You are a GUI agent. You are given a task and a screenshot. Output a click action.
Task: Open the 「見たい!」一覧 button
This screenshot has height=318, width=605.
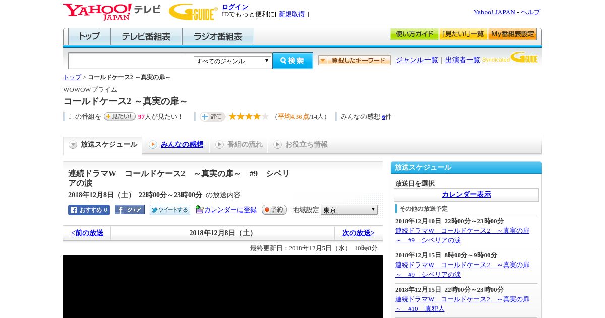point(463,34)
